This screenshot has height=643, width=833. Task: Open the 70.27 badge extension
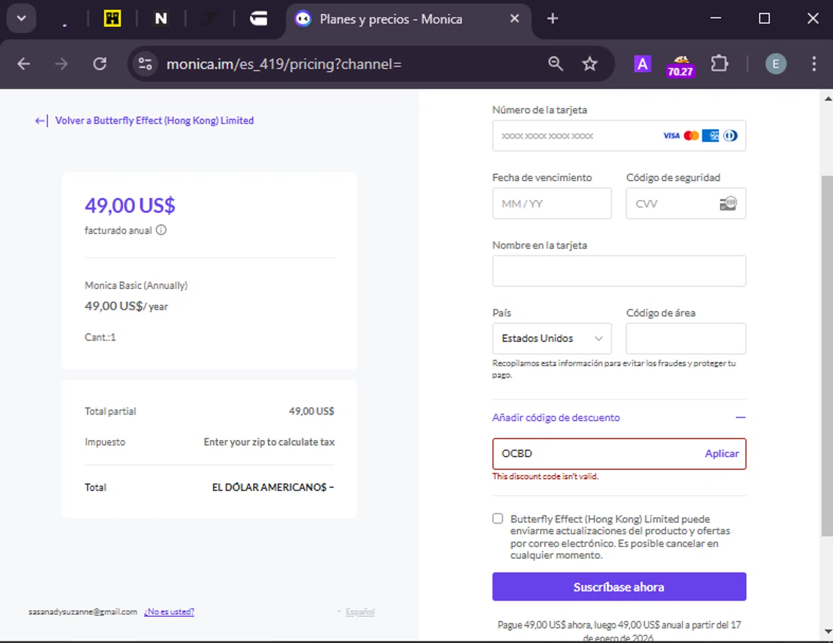click(680, 65)
